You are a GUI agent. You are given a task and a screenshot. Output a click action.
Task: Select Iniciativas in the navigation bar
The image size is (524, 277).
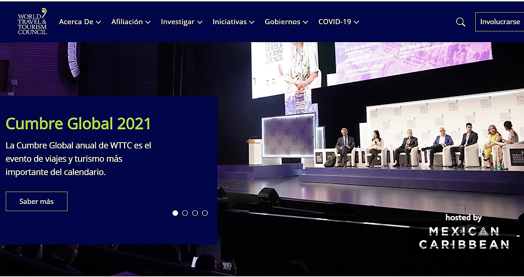pyautogui.click(x=229, y=22)
